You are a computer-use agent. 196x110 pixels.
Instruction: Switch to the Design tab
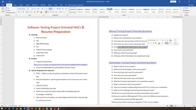pos(21,5)
